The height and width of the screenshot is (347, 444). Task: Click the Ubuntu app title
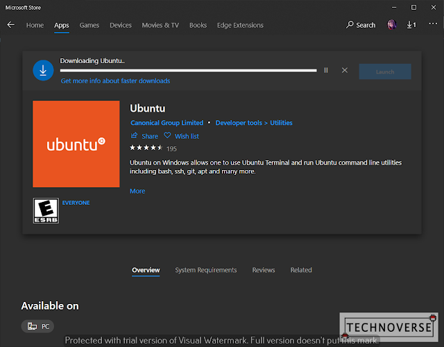148,108
